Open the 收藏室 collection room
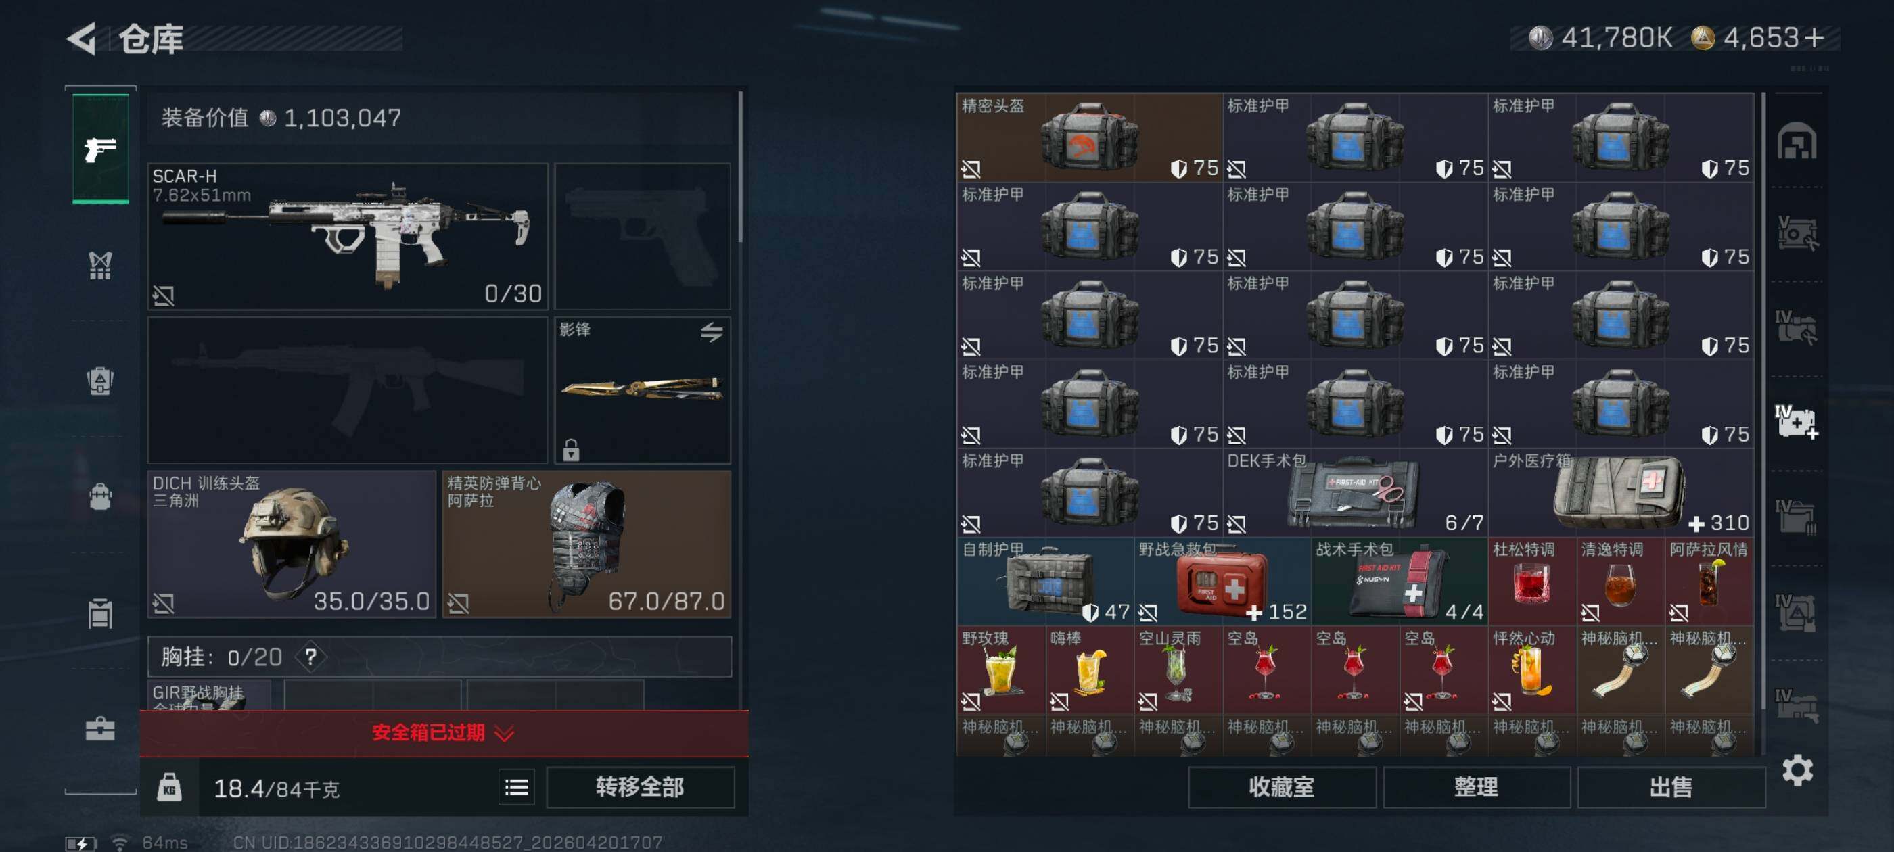The width and height of the screenshot is (1894, 852). coord(1282,787)
